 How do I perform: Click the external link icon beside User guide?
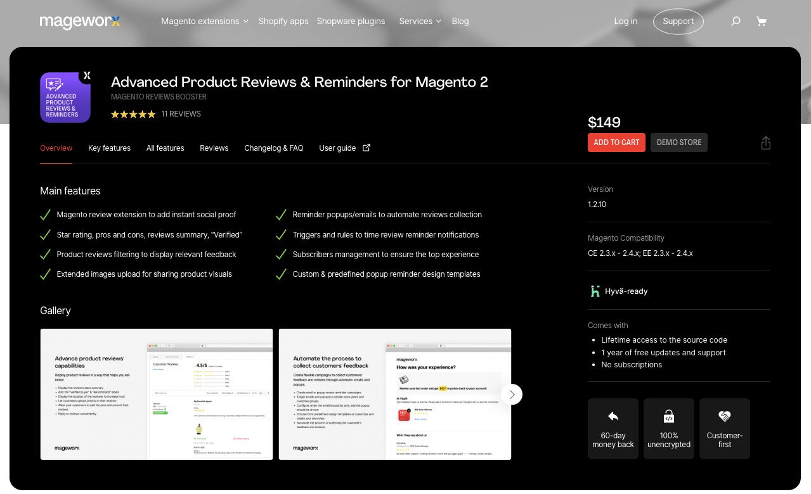366,146
